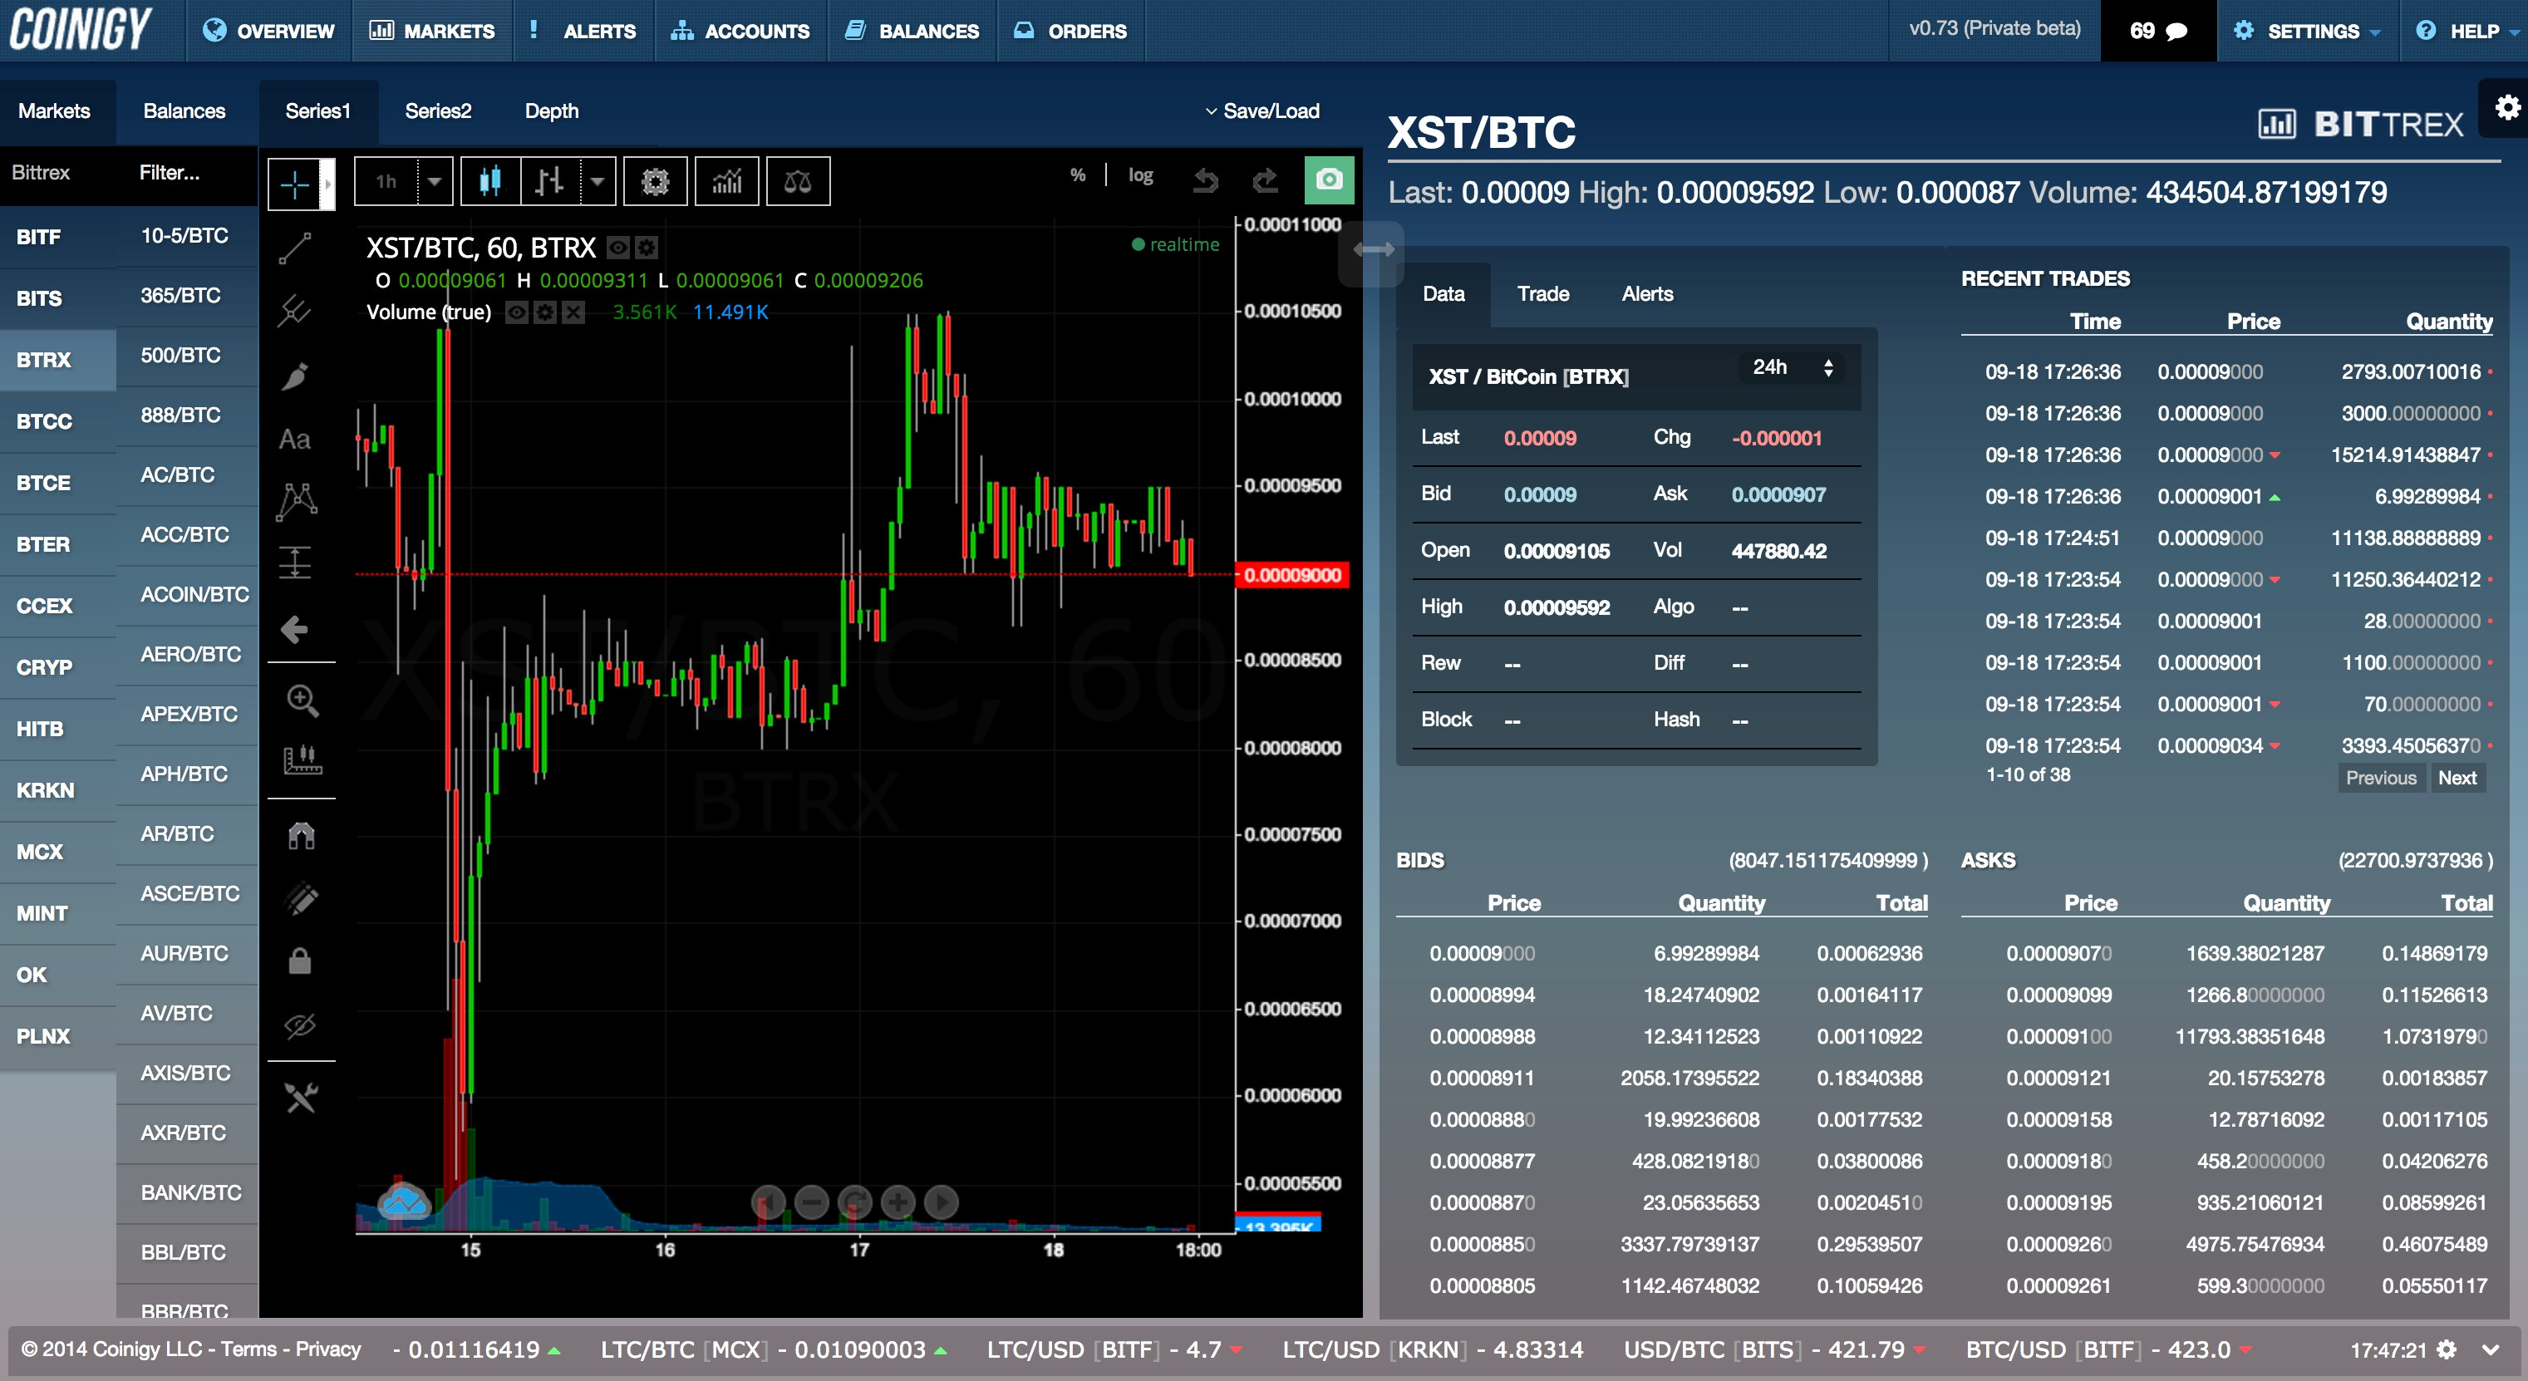Select the price range measure tool

coord(294,563)
